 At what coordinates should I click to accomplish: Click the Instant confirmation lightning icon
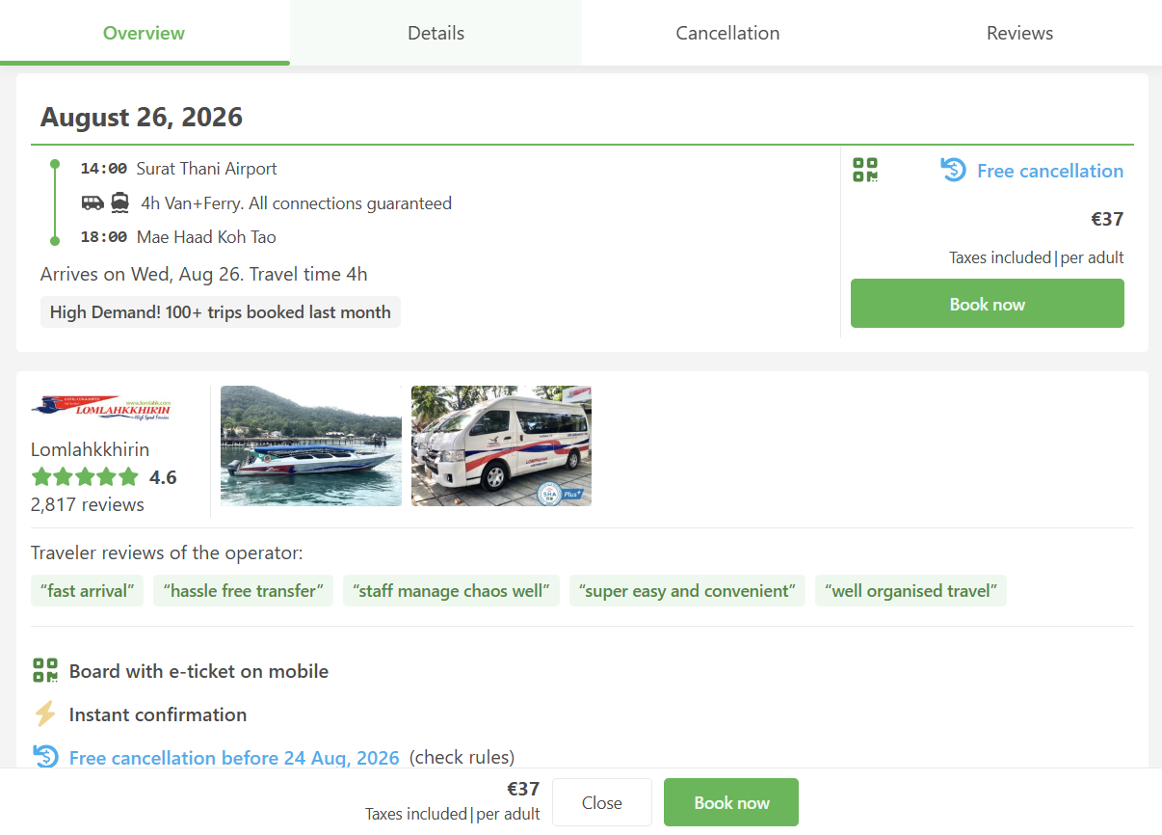45,714
